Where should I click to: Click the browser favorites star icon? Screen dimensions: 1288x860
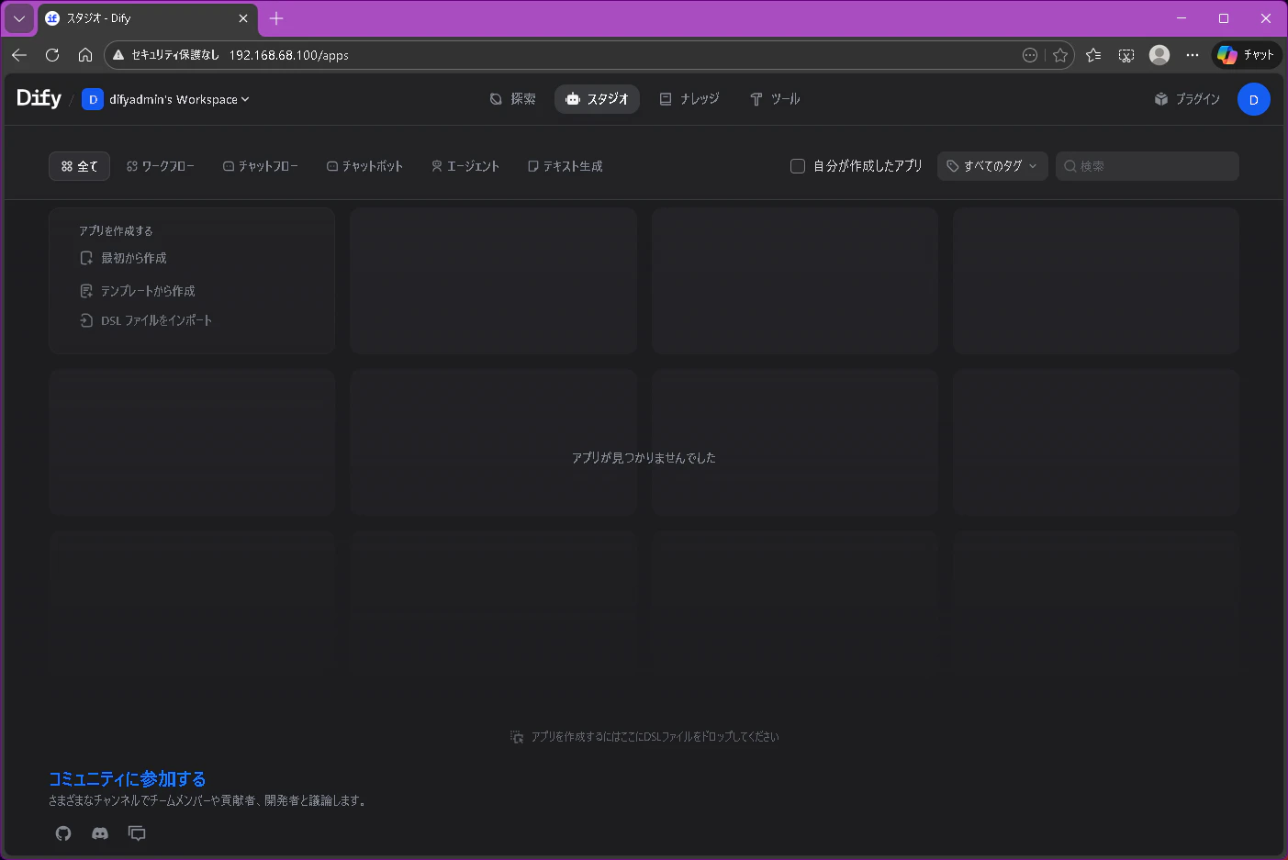pos(1060,55)
